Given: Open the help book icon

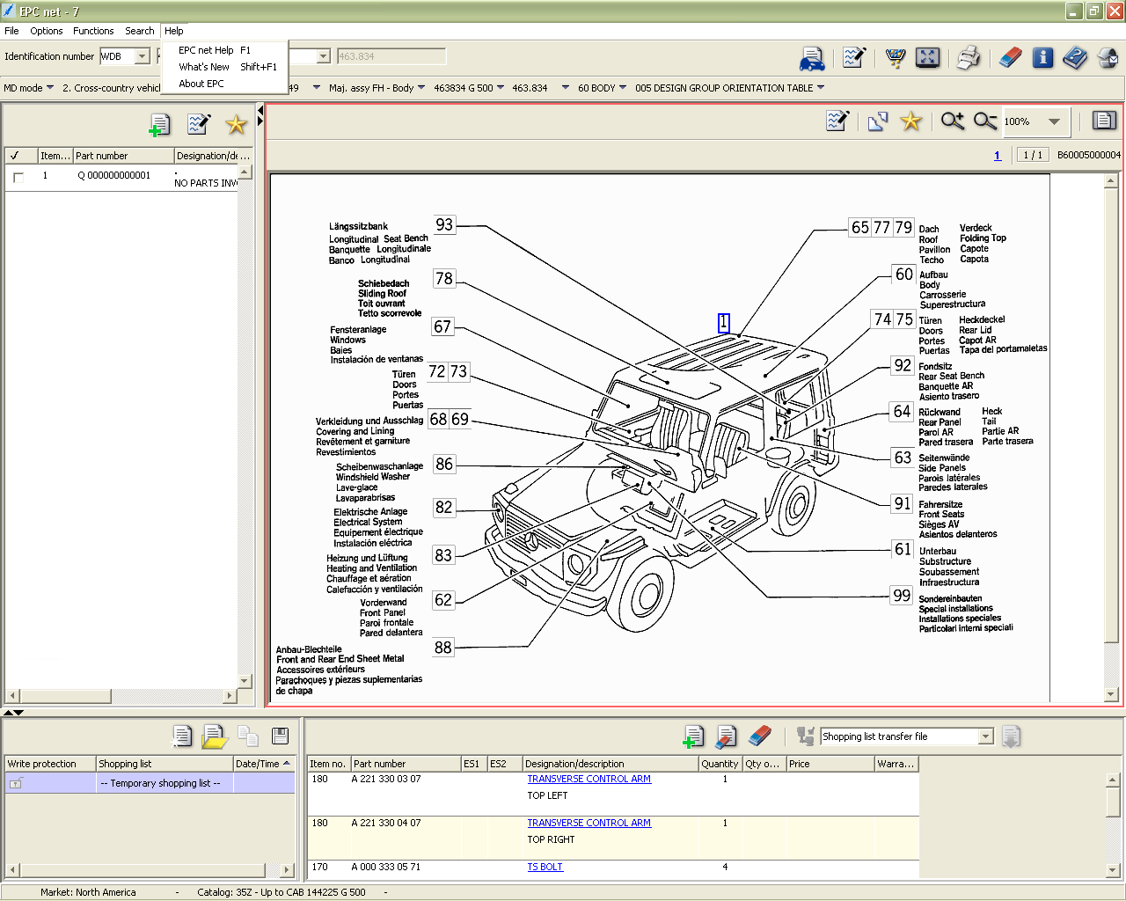Looking at the screenshot, I should coord(1075,58).
